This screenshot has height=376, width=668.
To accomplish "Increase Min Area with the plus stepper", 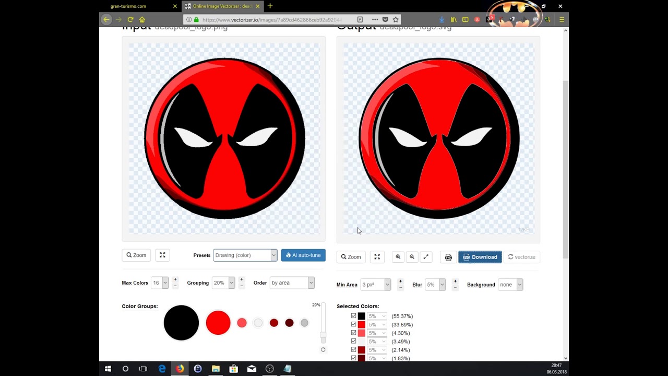I will pos(400,281).
